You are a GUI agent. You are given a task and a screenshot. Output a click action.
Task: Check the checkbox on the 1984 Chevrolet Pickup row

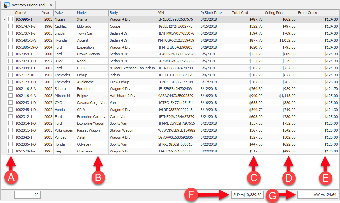click(10, 75)
